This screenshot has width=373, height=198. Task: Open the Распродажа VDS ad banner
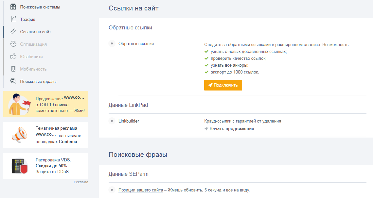click(53, 166)
